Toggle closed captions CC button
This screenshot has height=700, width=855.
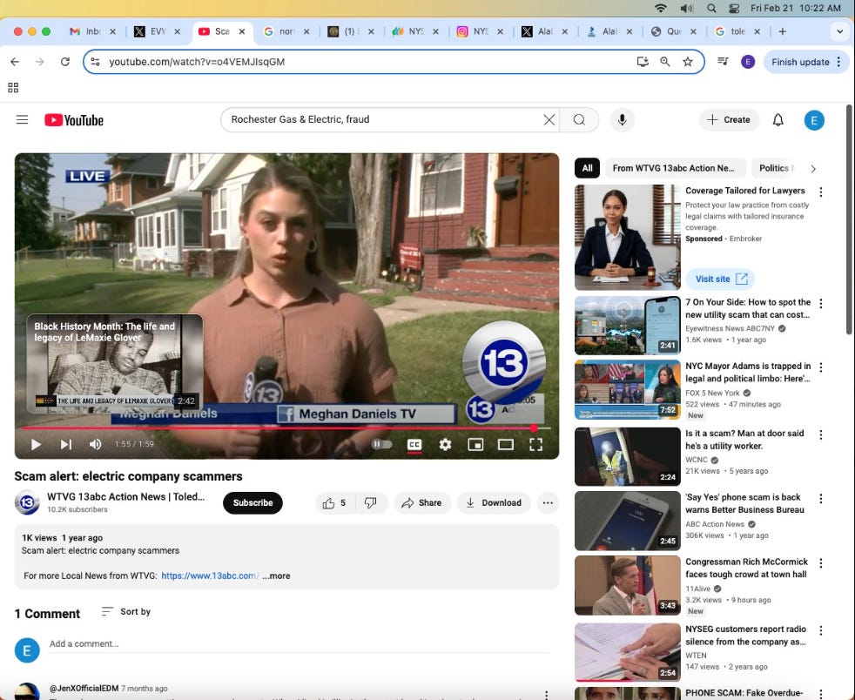pyautogui.click(x=414, y=444)
